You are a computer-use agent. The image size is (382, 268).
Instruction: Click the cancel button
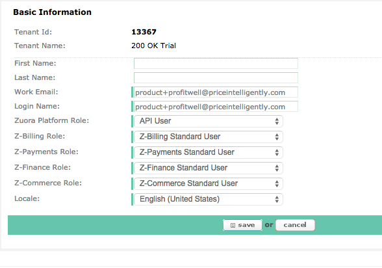click(x=295, y=225)
